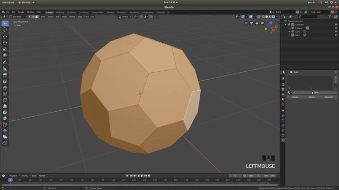Open the Material properties tab
This screenshot has width=339, height=190.
pos(283,140)
